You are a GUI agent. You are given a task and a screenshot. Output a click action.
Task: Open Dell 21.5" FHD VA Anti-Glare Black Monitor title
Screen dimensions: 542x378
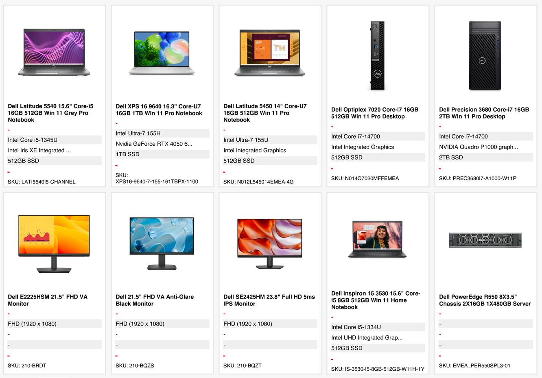point(155,300)
